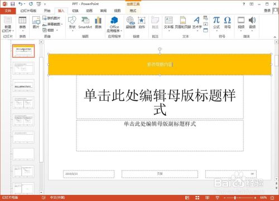
Task: Click the 批注 (Comment) icon
Action: point(155,22)
